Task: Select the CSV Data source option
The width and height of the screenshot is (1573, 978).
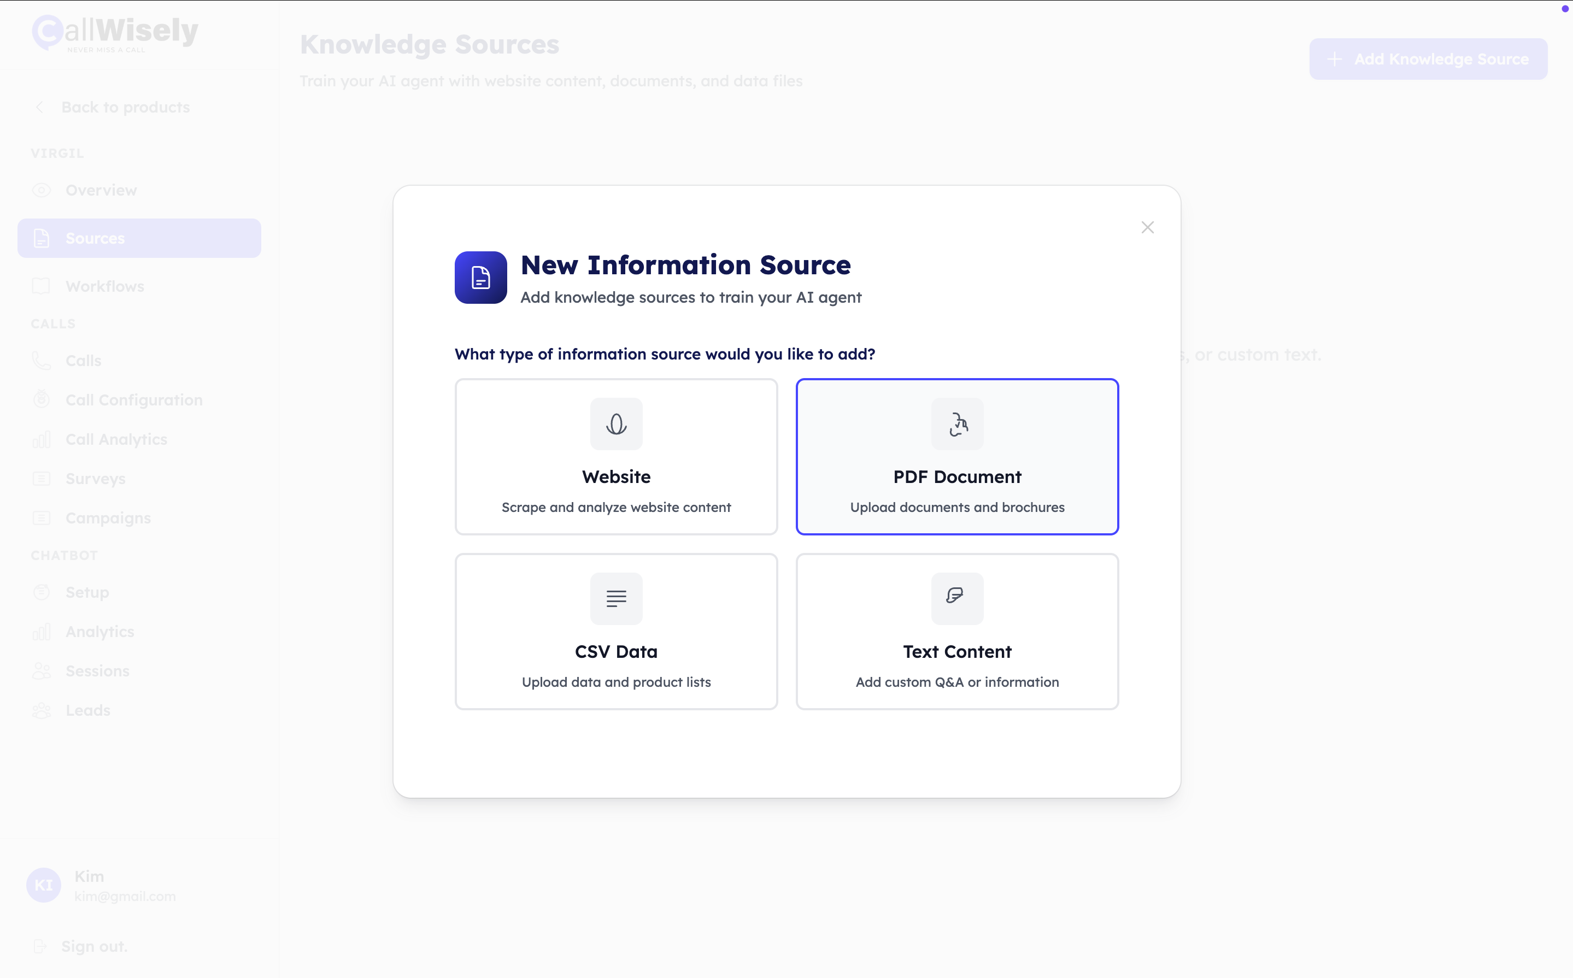Action: click(615, 631)
